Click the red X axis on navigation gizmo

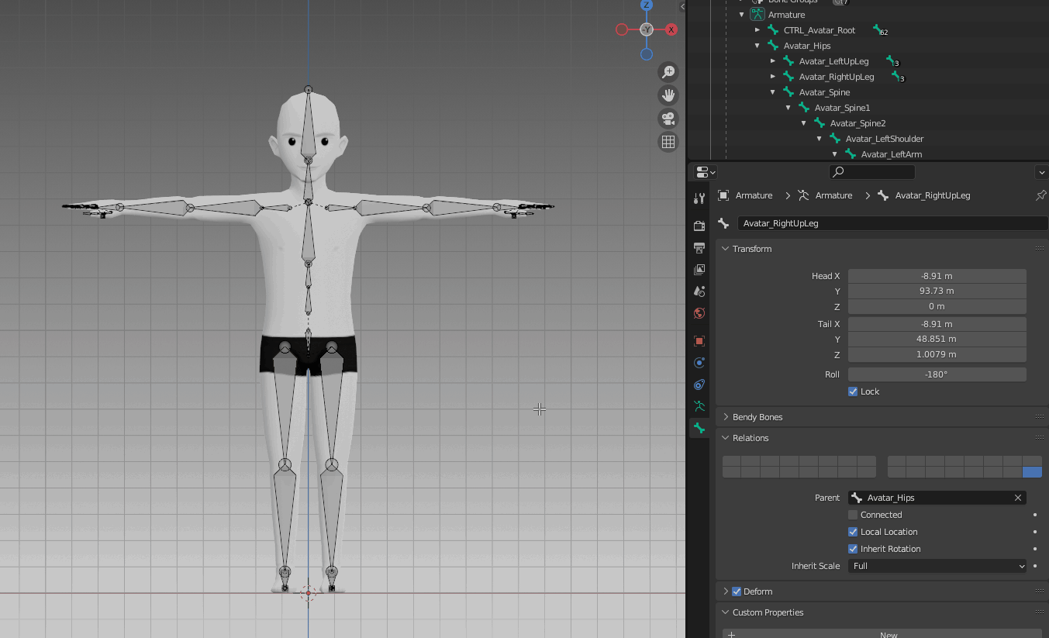[x=671, y=29]
